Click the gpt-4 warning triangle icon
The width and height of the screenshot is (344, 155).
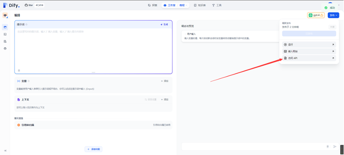[322, 15]
